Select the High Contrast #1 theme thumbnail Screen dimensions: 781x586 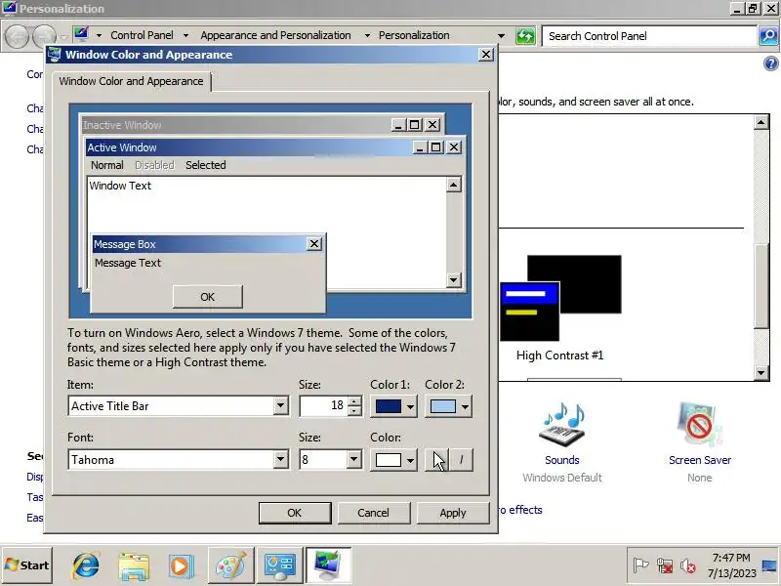560,298
